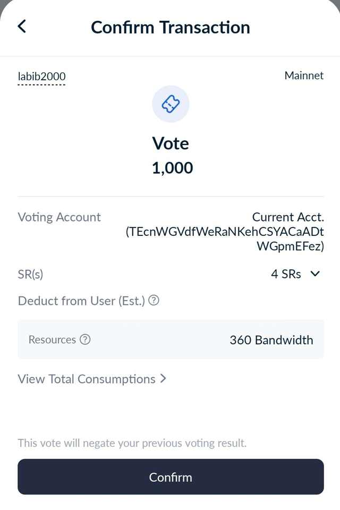This screenshot has width=340, height=510.
Task: Click the 360 Bandwidth value
Action: pos(271,340)
